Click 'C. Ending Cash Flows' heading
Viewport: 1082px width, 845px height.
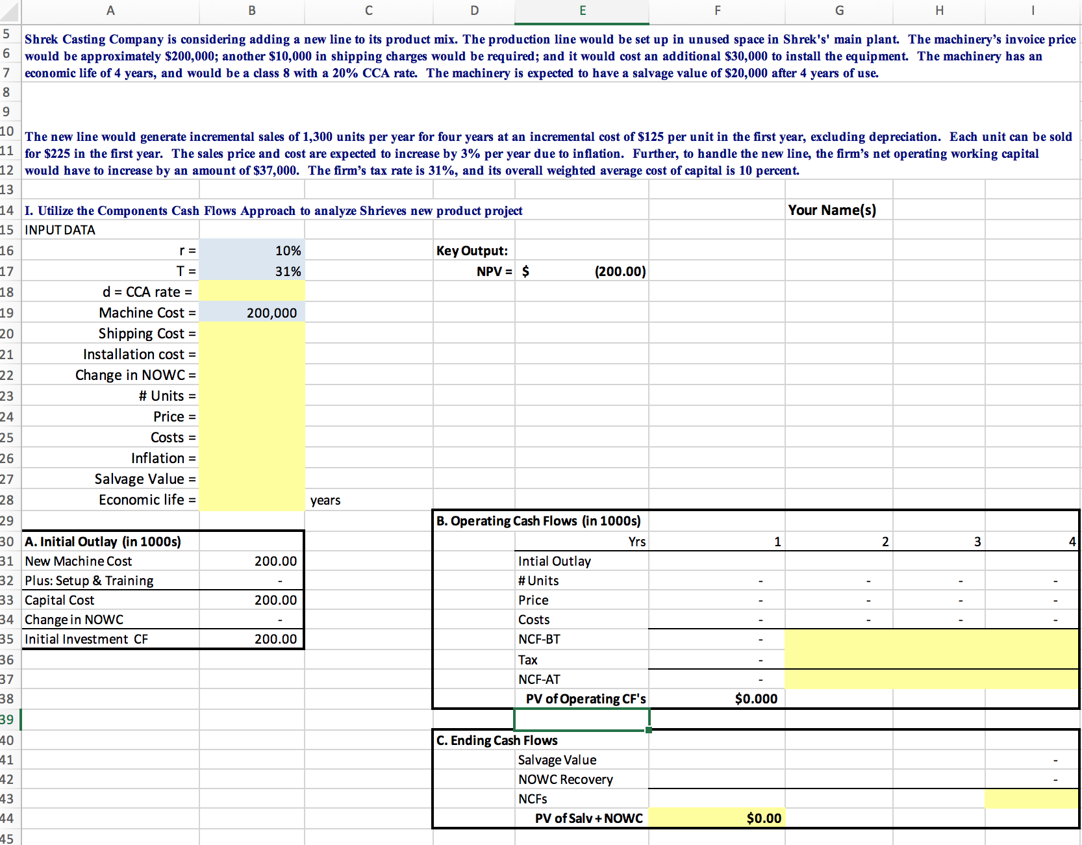497,740
